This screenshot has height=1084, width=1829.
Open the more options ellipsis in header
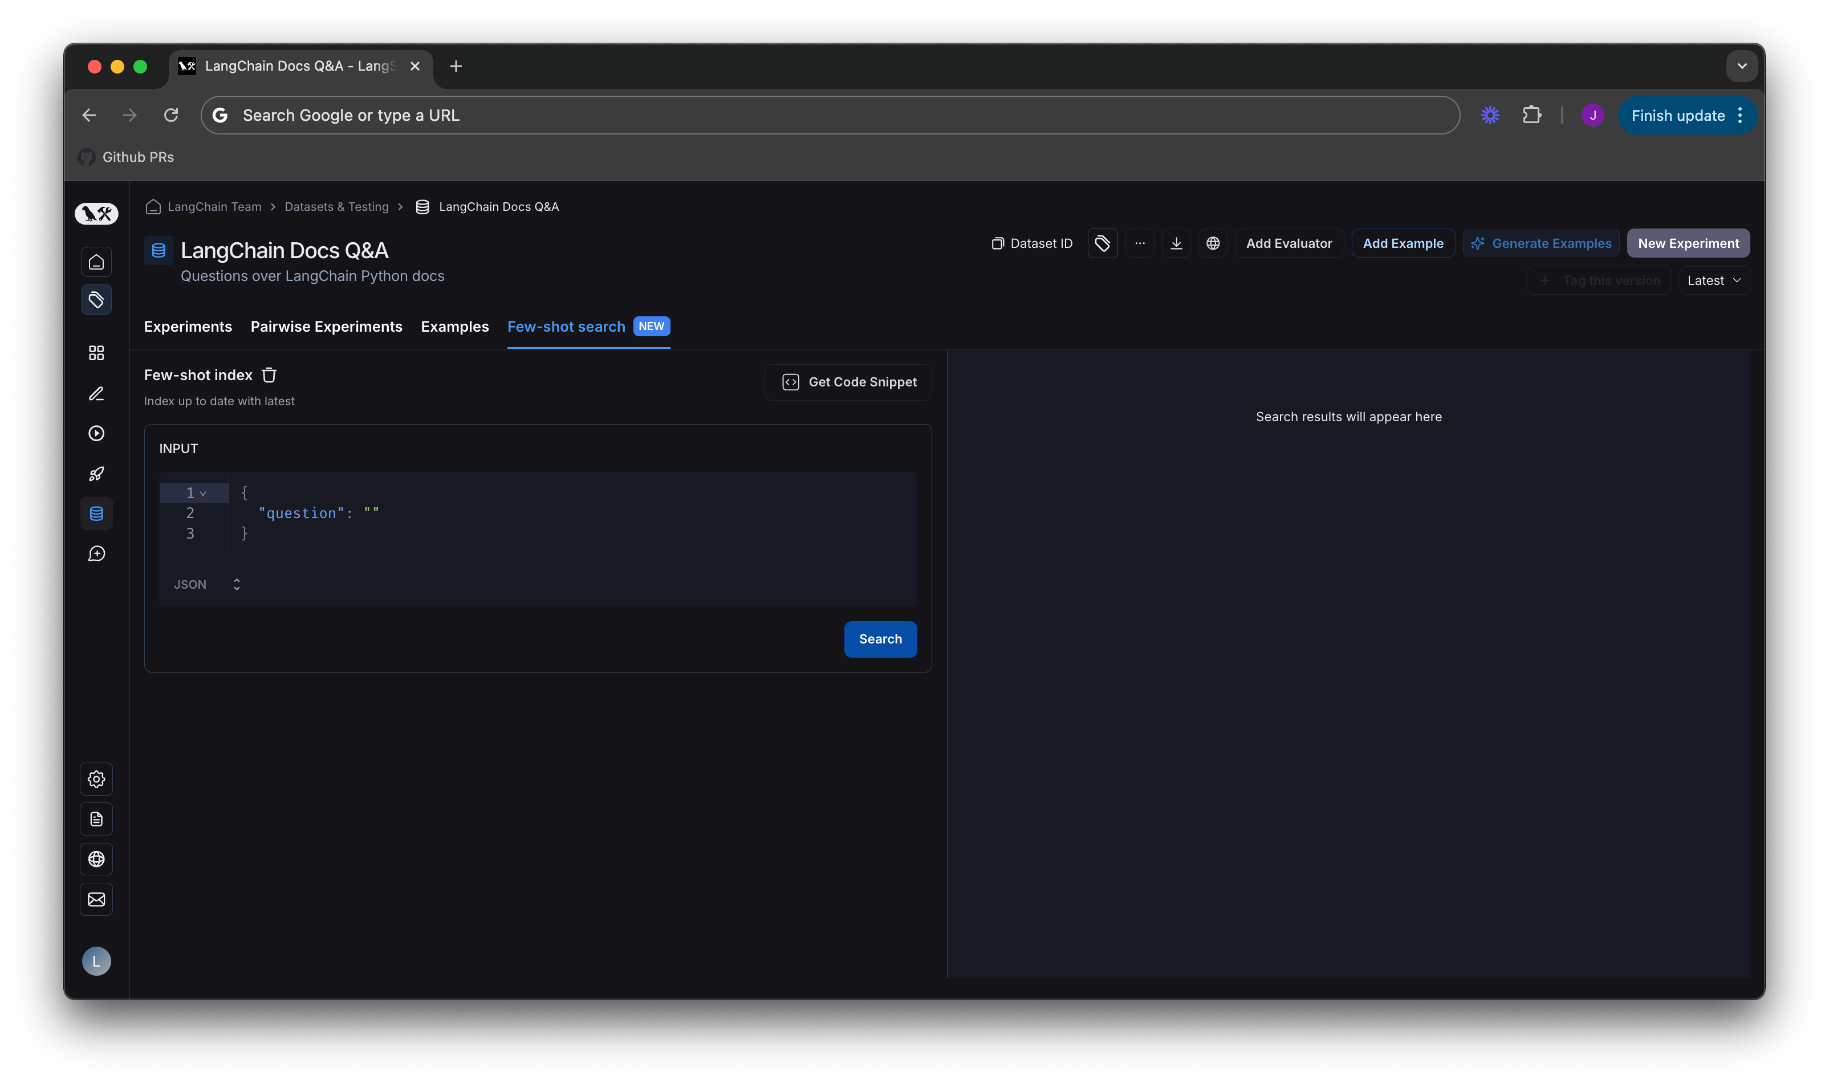pos(1140,243)
